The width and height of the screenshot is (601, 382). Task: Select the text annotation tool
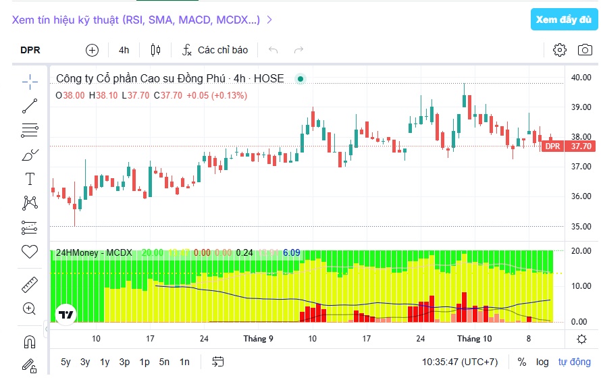coord(30,179)
